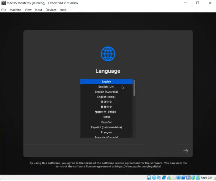
Task: Open the display settings status icon
Action: pos(178,178)
